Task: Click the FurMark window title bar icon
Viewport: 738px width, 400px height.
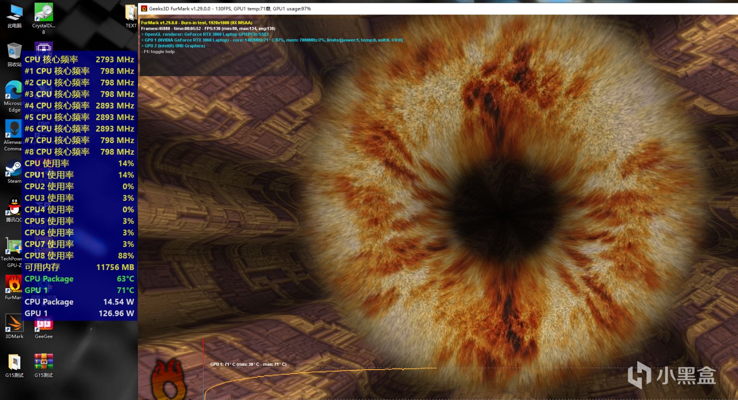Action: pyautogui.click(x=144, y=9)
